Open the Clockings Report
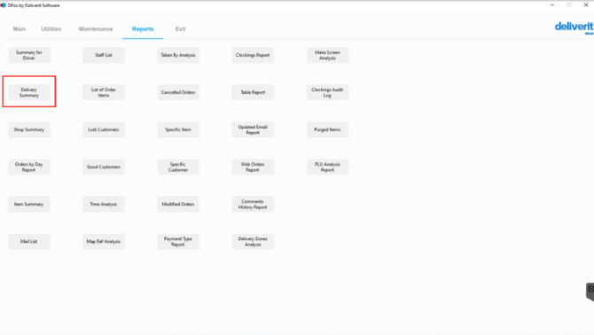Image resolution: width=594 pixels, height=335 pixels. [253, 55]
